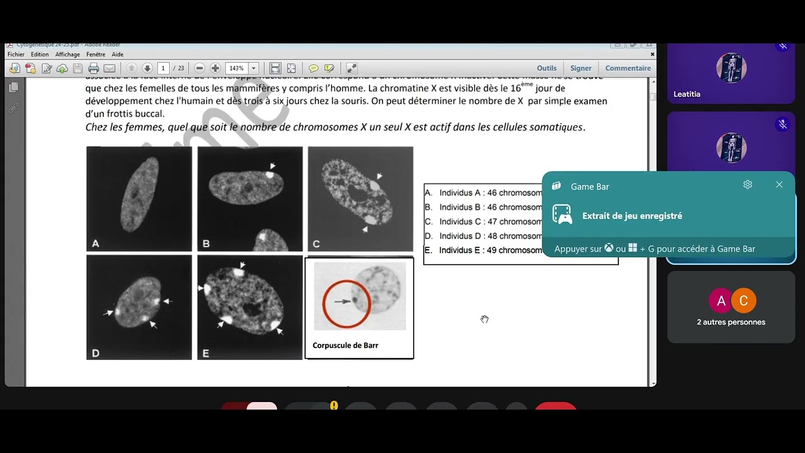
Task: Click the orange C participant avatar
Action: point(743,301)
